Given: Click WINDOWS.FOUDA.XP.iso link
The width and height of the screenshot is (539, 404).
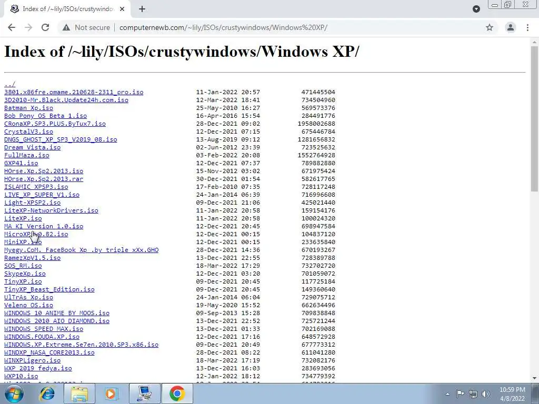Looking at the screenshot, I should 42,337.
